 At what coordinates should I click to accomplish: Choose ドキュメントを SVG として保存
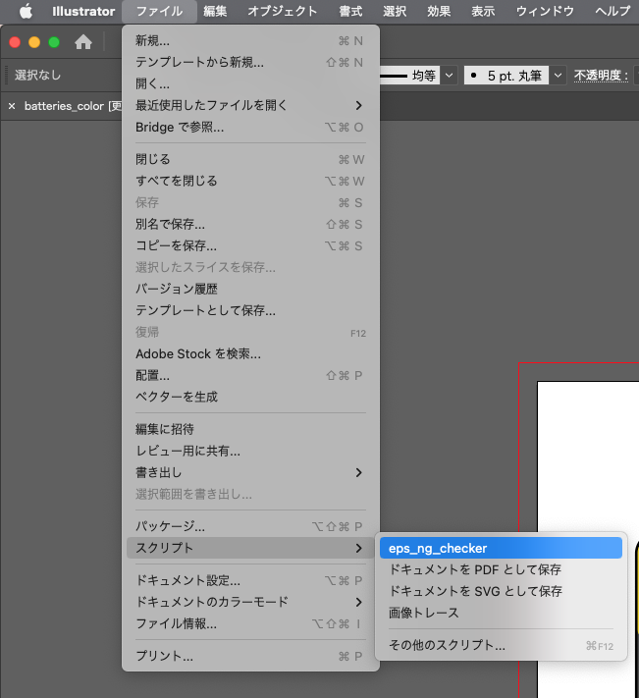(501, 591)
